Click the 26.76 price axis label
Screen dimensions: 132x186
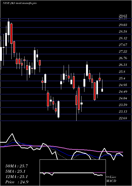click(x=123, y=58)
